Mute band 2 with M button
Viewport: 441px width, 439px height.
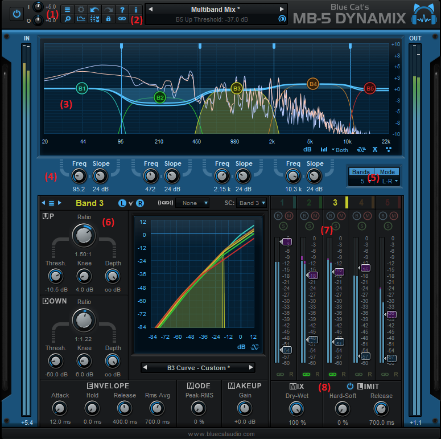pos(315,216)
